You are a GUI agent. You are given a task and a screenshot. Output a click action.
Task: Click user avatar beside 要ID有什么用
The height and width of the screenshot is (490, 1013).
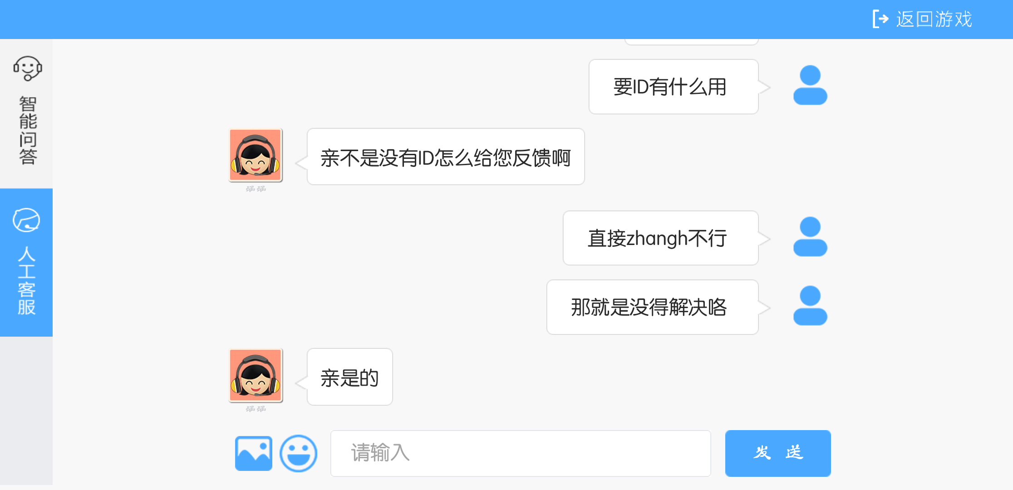[x=810, y=85]
